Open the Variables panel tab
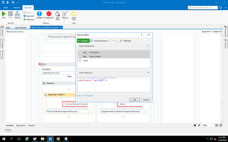 pyautogui.click(x=10, y=125)
